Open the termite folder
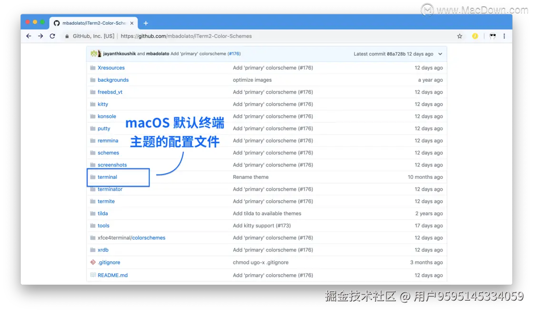The height and width of the screenshot is (312, 533). (x=106, y=202)
